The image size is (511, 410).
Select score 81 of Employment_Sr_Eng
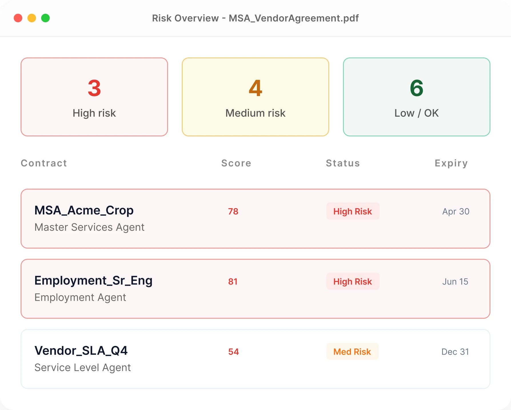pos(233,282)
